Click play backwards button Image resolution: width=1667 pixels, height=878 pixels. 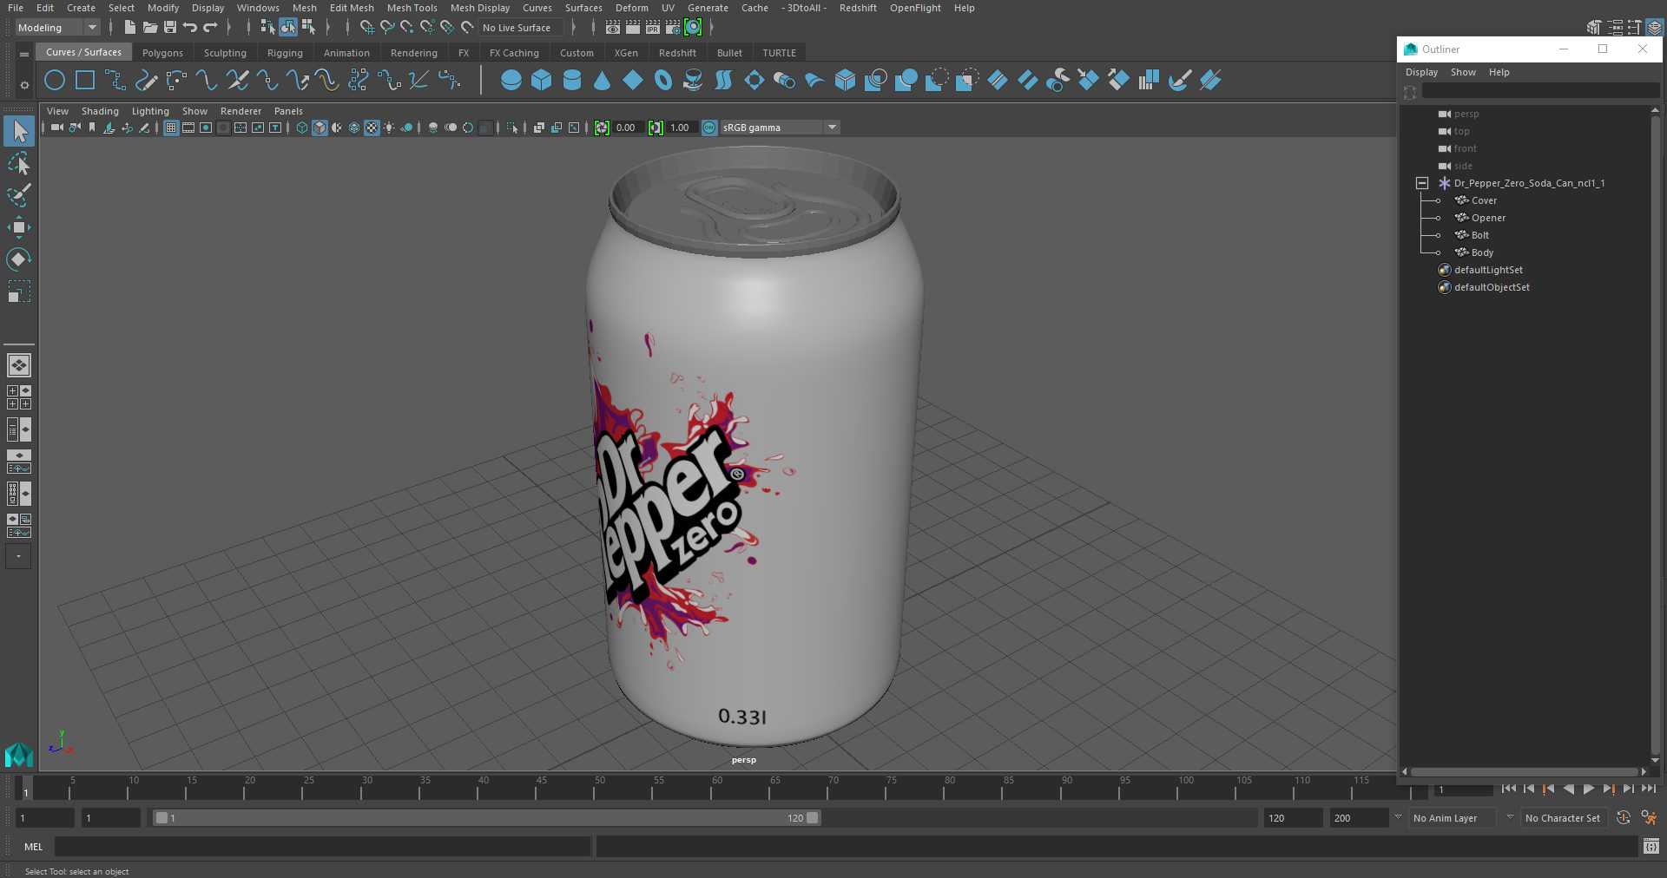pyautogui.click(x=1568, y=789)
